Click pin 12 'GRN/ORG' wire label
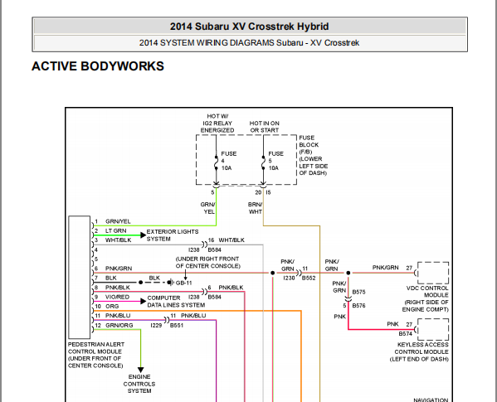497x402 pixels. (x=119, y=325)
